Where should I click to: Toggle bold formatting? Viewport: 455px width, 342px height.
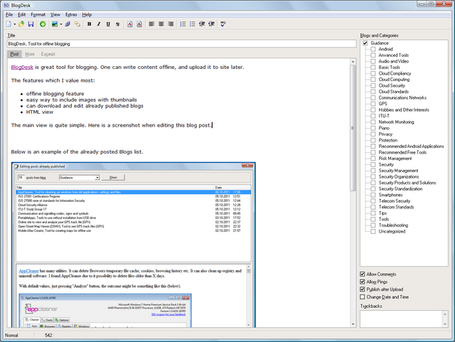(x=89, y=24)
